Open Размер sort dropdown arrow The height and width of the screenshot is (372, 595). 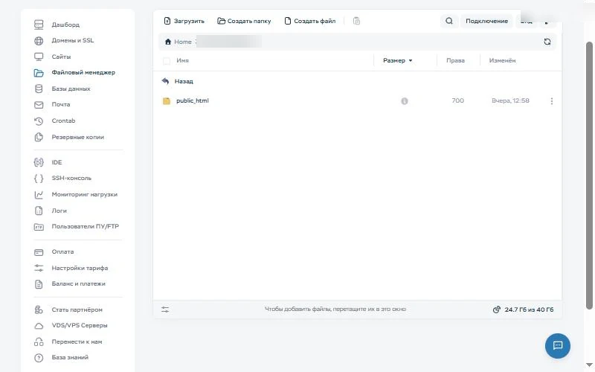coord(411,61)
